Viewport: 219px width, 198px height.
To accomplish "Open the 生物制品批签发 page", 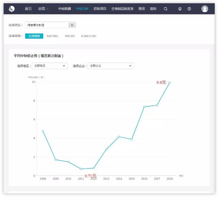I will coord(122,9).
